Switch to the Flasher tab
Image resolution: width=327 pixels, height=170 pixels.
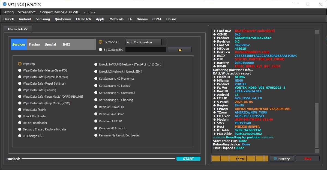pos(34,44)
